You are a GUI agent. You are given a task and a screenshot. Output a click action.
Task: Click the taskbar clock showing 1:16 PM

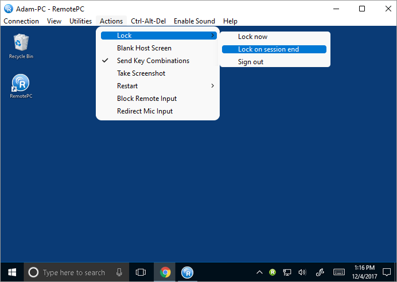[364, 272]
